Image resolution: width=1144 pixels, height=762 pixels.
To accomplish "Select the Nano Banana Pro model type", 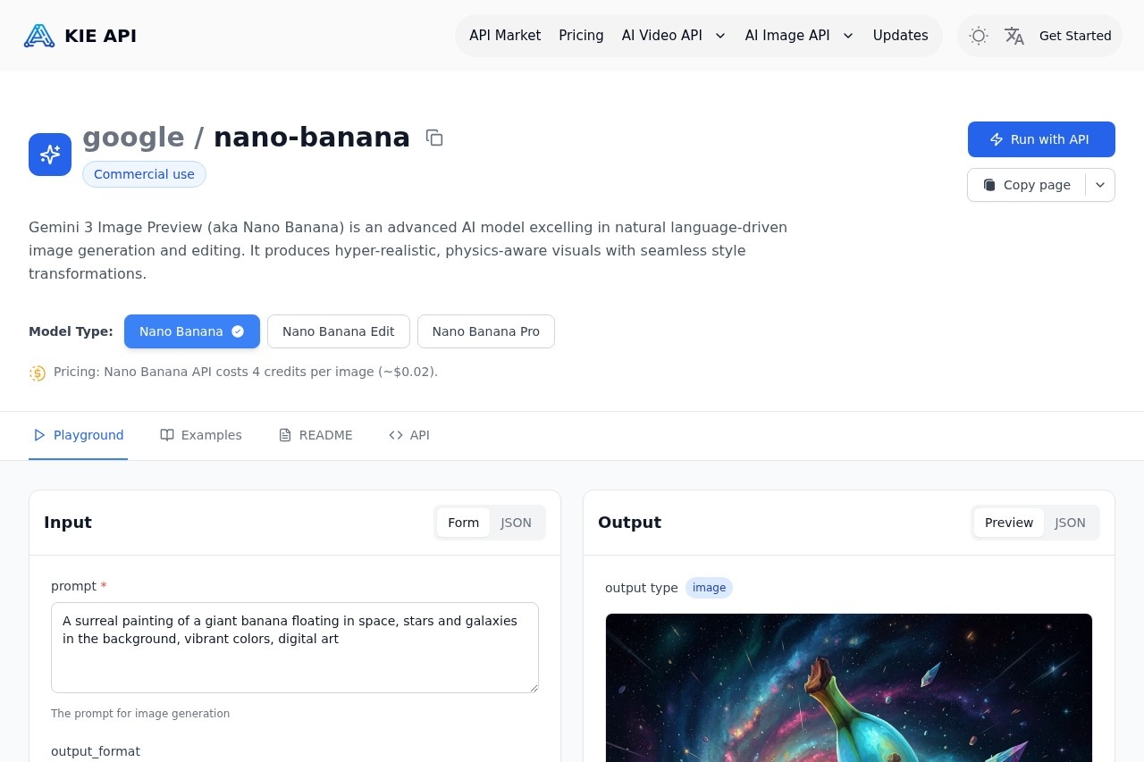I will click(x=485, y=331).
